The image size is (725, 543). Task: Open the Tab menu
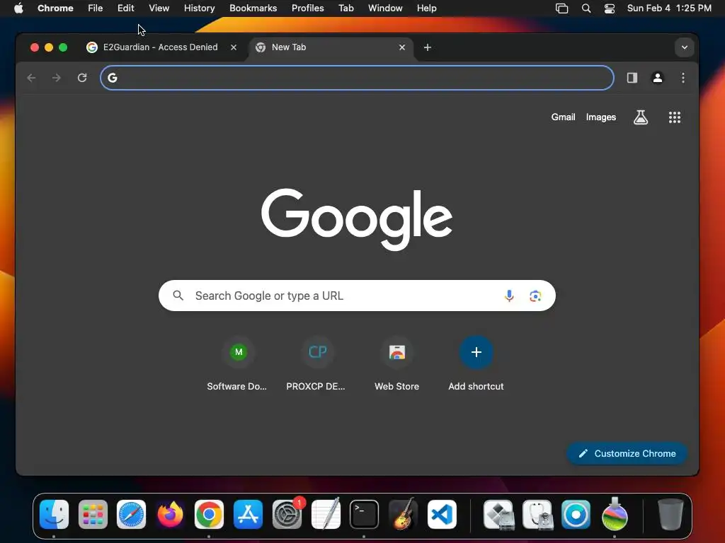click(346, 8)
